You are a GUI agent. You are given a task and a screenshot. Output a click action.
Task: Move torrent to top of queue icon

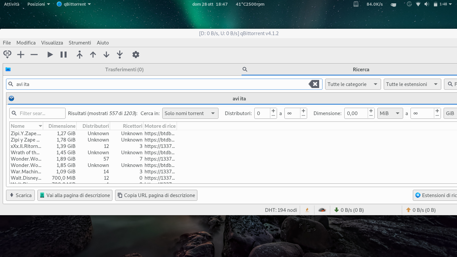click(79, 55)
